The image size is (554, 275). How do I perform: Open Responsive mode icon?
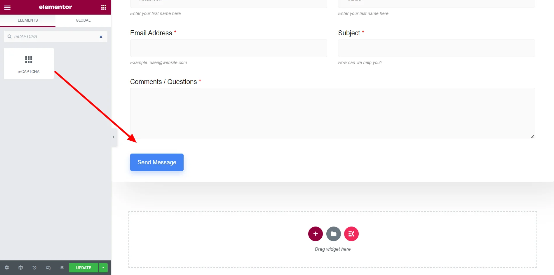pos(48,268)
